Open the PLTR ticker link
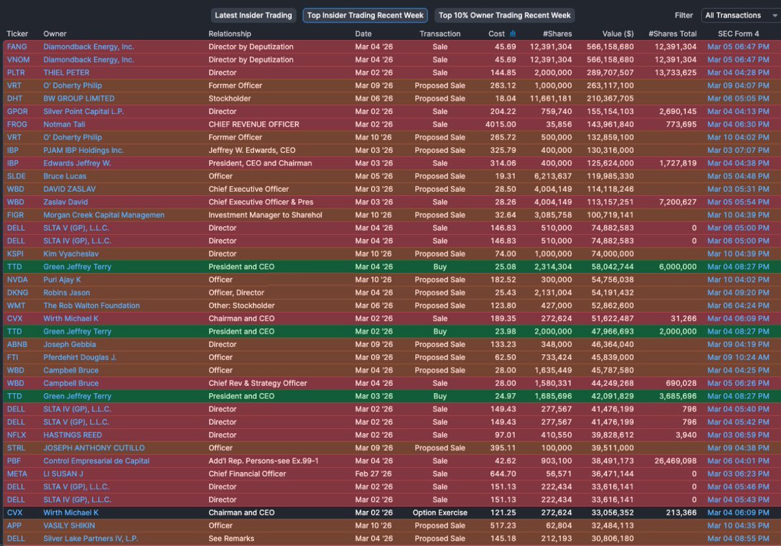 (16, 73)
